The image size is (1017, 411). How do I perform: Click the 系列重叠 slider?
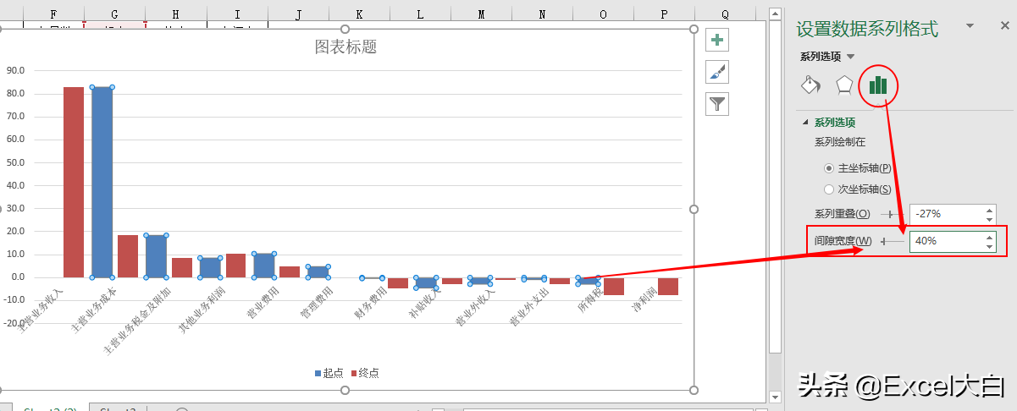tap(891, 214)
